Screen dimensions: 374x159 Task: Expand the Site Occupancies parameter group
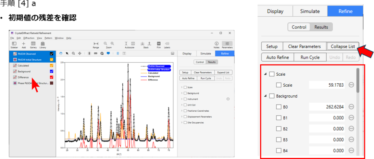[x=182, y=123]
